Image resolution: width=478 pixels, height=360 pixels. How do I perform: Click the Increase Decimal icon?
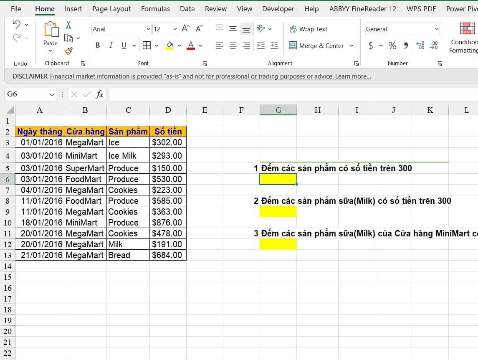[x=420, y=46]
